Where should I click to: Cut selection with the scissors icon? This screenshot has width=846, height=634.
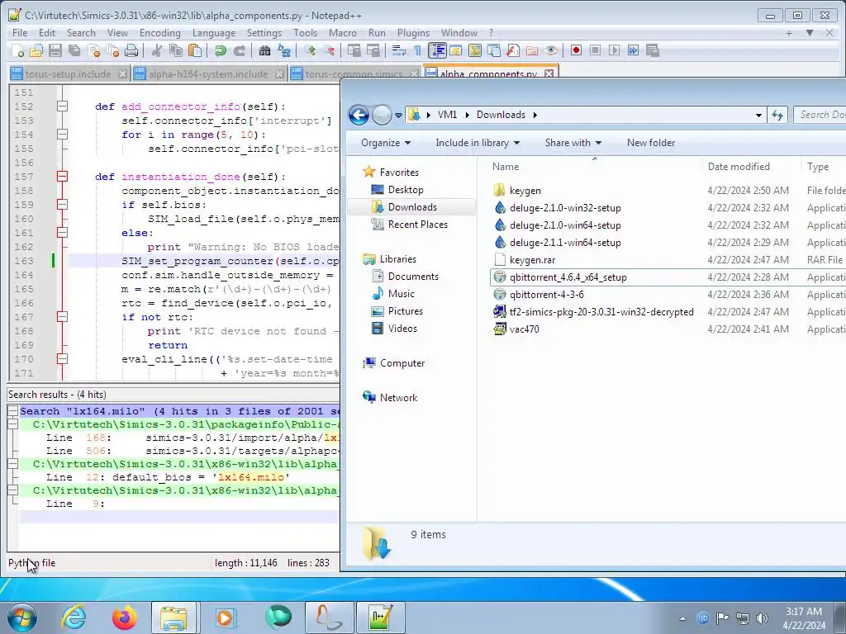click(x=156, y=50)
